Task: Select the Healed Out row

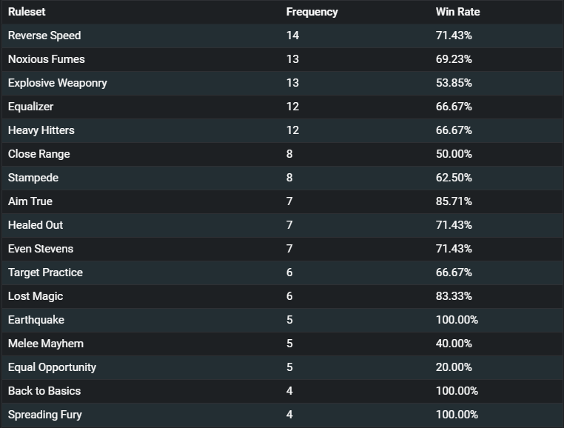Action: tap(283, 225)
